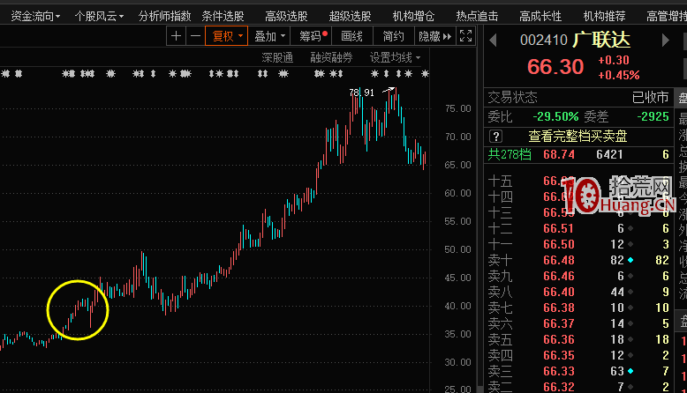Select 卖九 row price 66.46

(559, 276)
